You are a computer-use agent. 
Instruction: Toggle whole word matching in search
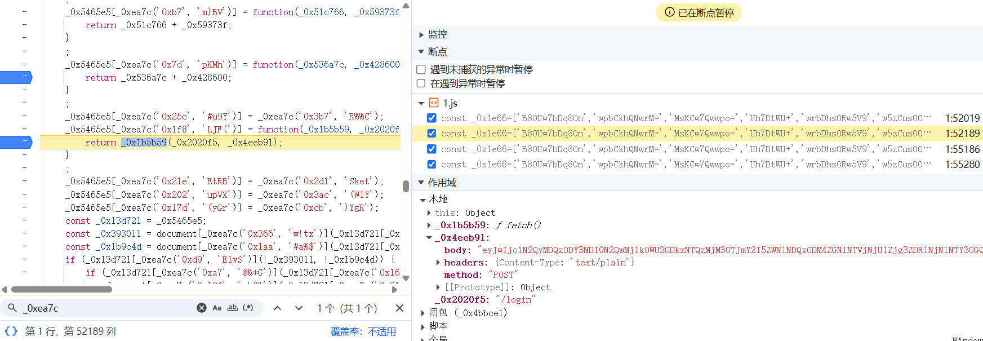point(233,308)
